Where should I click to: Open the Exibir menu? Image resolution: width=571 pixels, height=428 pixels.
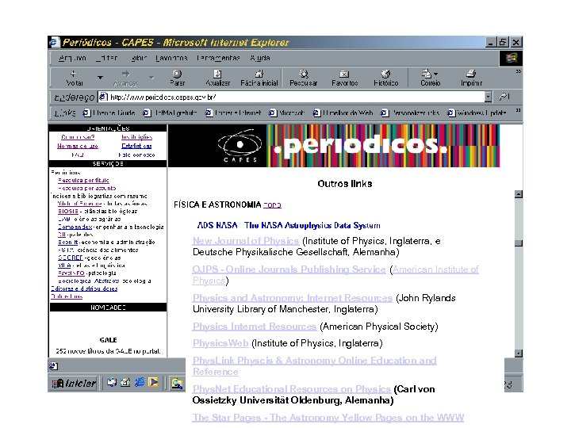[x=139, y=58]
